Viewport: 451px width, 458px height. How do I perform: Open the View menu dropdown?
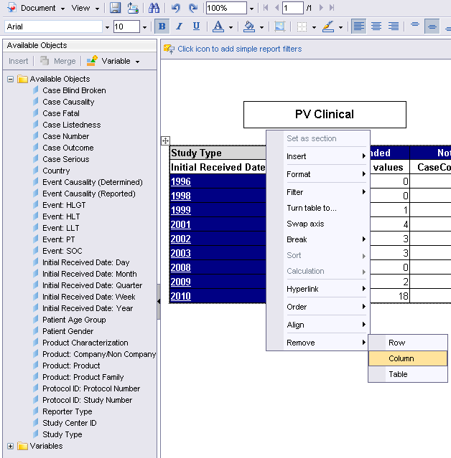(x=97, y=9)
